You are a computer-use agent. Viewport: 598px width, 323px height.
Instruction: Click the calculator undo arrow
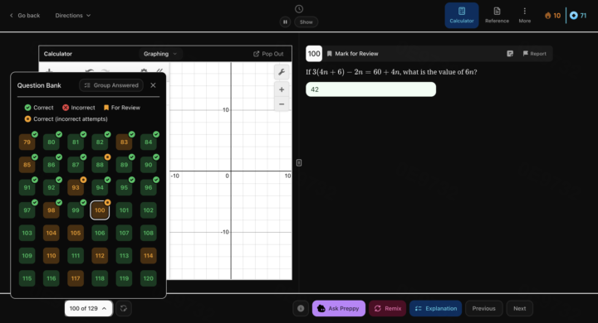click(x=90, y=71)
